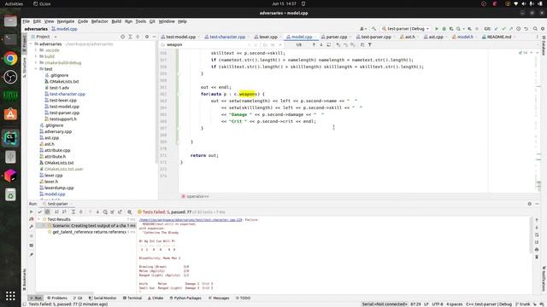Expand cmake-build-debug folder

[36, 62]
